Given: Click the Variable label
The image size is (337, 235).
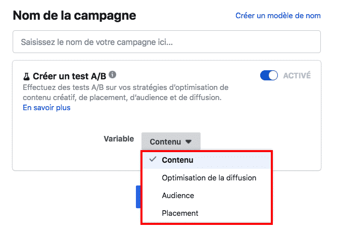Looking at the screenshot, I should point(119,138).
